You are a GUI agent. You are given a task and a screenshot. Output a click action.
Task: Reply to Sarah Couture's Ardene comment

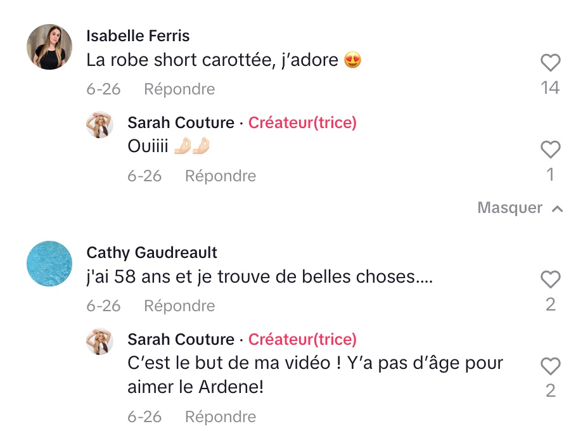click(x=221, y=416)
